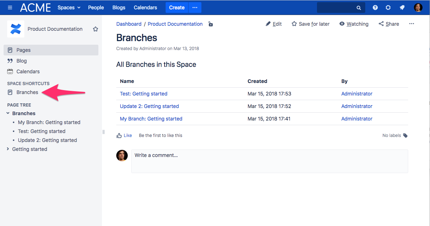This screenshot has height=226, width=430.
Task: Open Administrator link in Update 2 row
Action: point(357,106)
